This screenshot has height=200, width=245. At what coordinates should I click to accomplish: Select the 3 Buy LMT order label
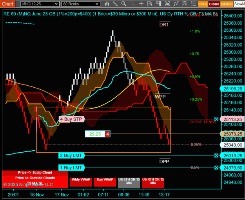[71, 155]
